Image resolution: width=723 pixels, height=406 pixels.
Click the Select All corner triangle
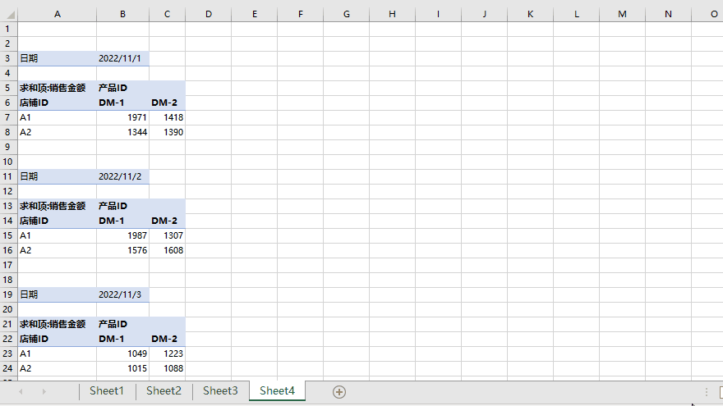point(10,15)
